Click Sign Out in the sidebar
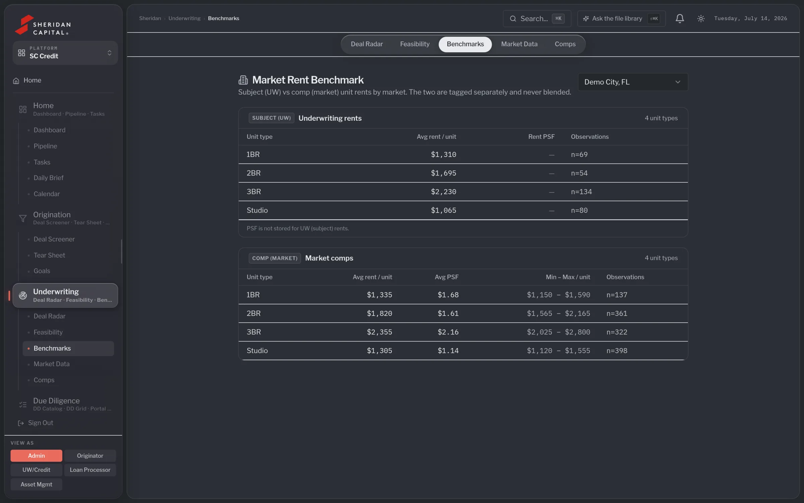Viewport: 804px width, 503px height. [40, 423]
